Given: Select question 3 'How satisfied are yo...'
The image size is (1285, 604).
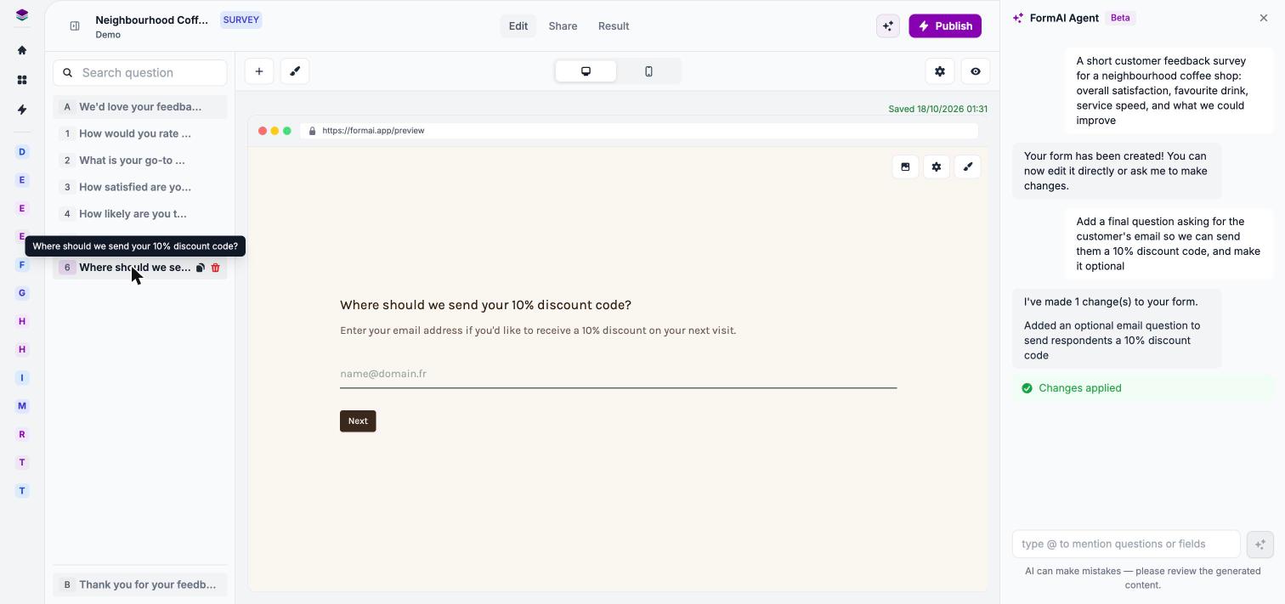Looking at the screenshot, I should (x=140, y=187).
